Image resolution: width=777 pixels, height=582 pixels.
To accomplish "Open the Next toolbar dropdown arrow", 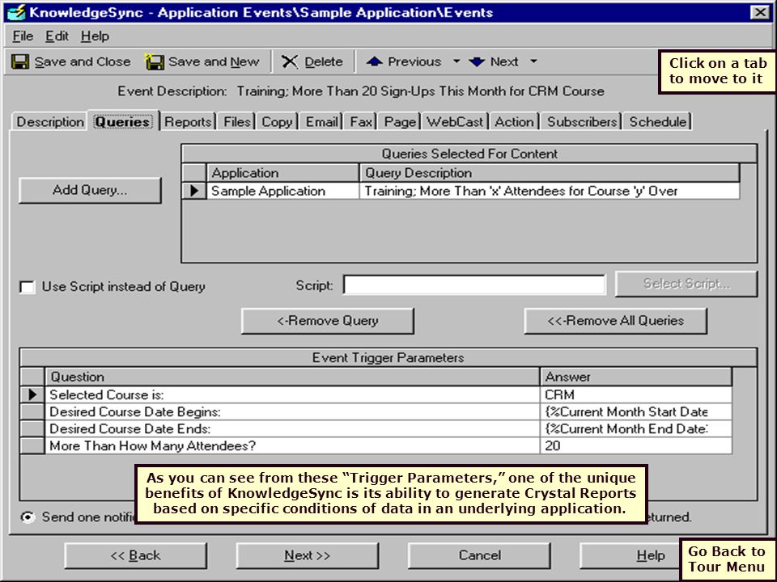I will [533, 62].
